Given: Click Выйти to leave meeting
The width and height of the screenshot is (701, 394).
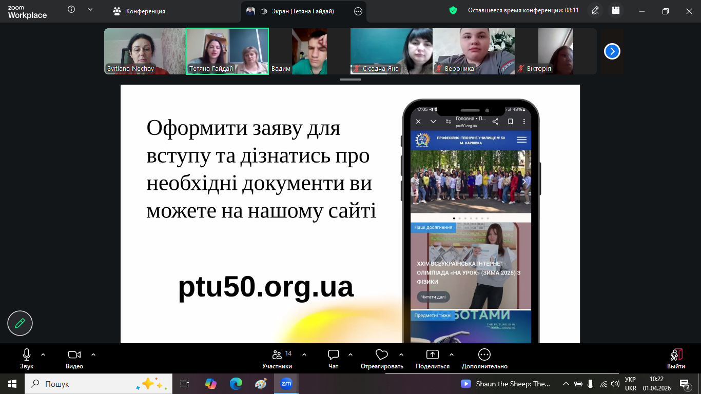Looking at the screenshot, I should [676, 359].
